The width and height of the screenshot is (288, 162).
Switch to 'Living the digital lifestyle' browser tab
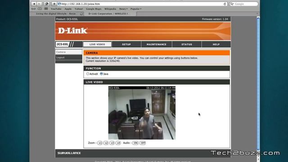57,14
